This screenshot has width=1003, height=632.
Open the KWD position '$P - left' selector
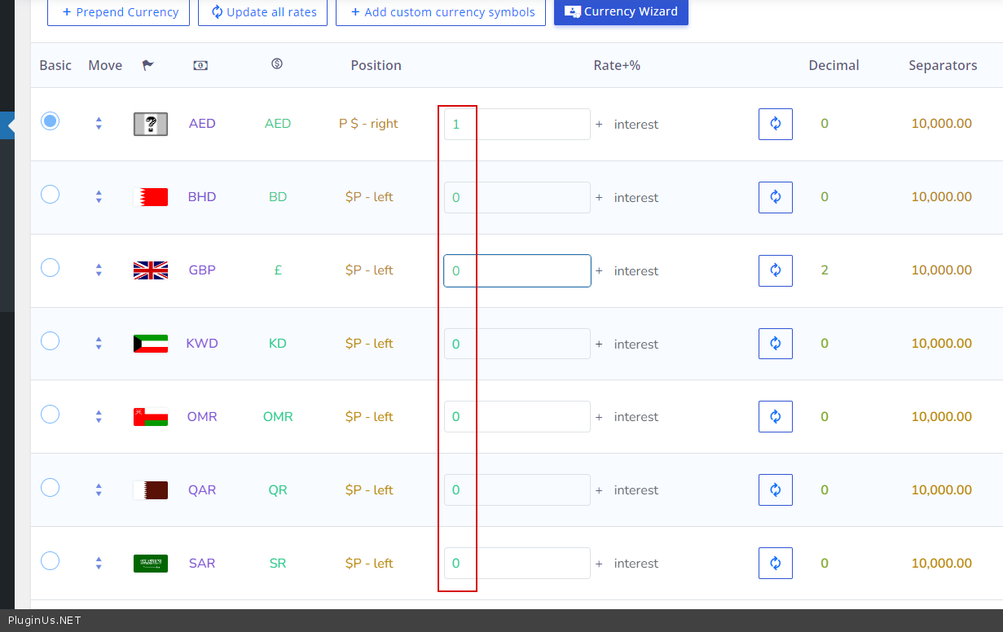click(x=368, y=344)
